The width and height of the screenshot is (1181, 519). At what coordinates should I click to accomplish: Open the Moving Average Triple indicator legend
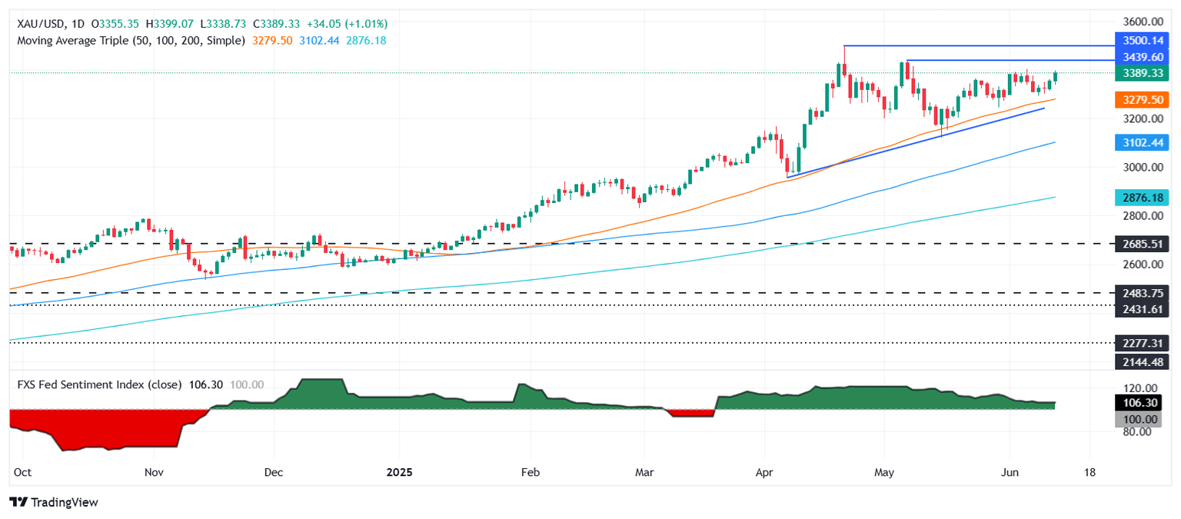[131, 40]
